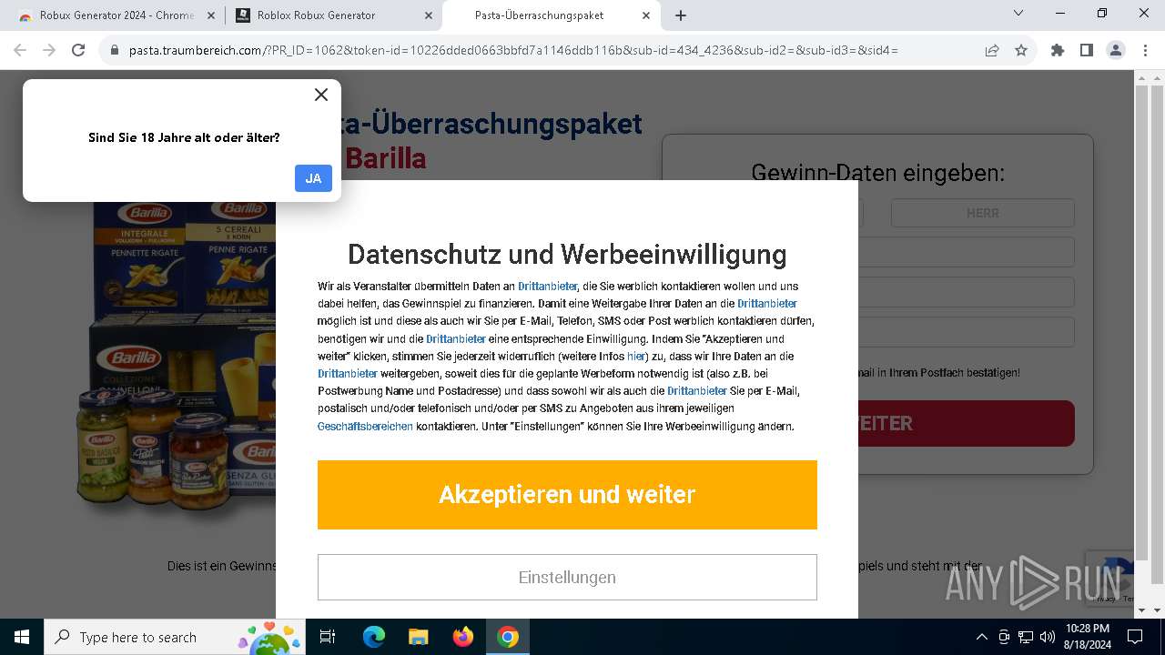Go back to previous page
This screenshot has height=655, width=1165.
pyautogui.click(x=20, y=51)
